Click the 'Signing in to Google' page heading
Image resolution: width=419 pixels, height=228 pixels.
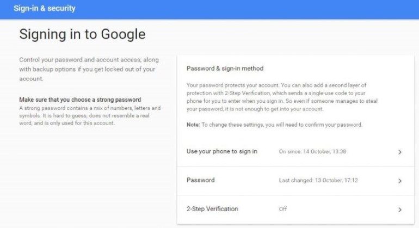82,35
